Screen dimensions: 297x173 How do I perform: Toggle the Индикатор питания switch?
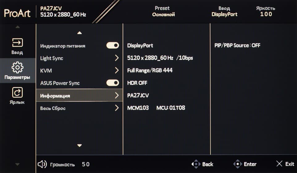113,46
